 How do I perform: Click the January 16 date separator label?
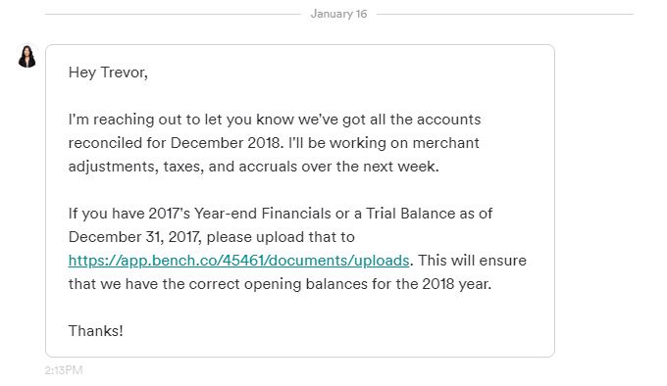pyautogui.click(x=338, y=14)
